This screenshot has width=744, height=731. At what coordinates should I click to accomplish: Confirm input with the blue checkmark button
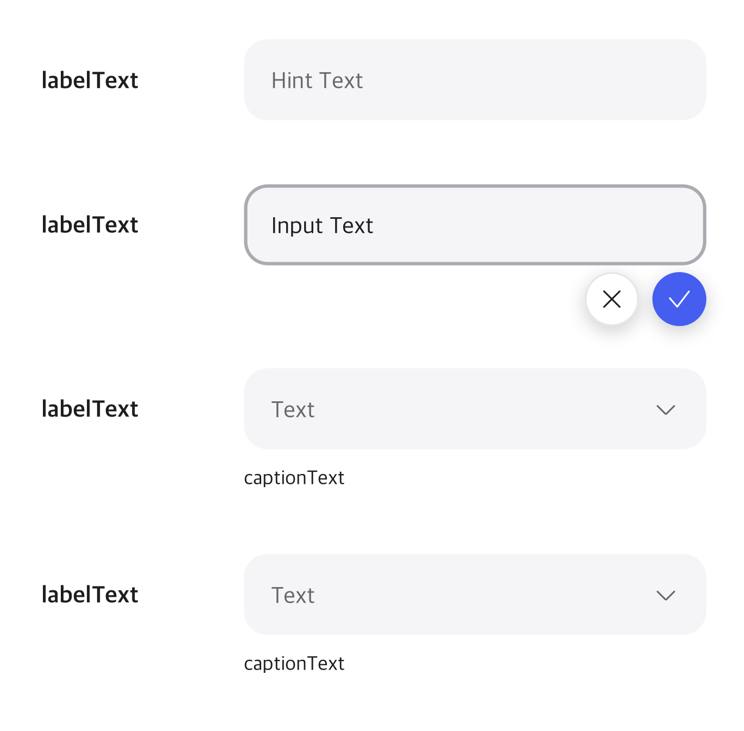679,299
